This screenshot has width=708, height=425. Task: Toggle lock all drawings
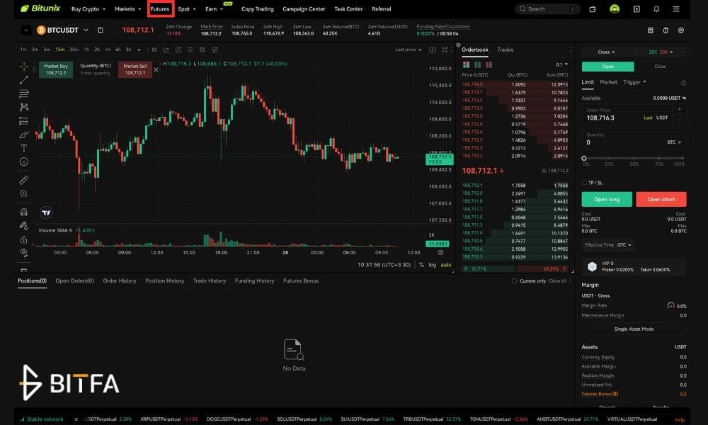point(24,239)
